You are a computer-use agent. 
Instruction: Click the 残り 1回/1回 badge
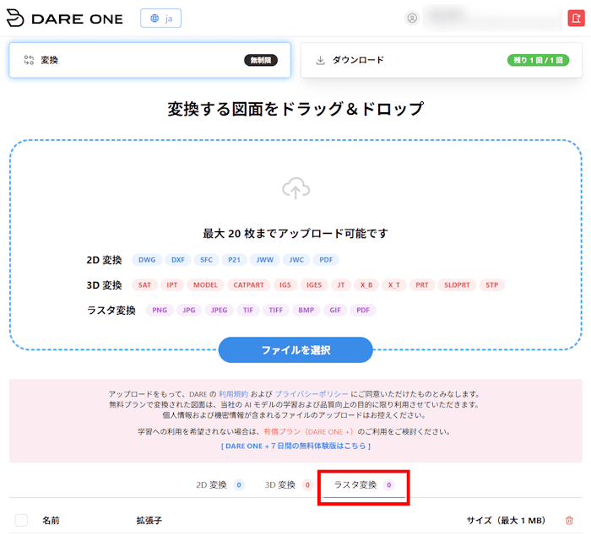tap(539, 60)
